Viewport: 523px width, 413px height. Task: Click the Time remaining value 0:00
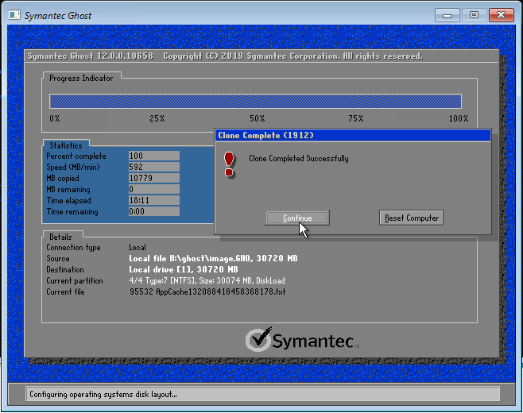(153, 211)
